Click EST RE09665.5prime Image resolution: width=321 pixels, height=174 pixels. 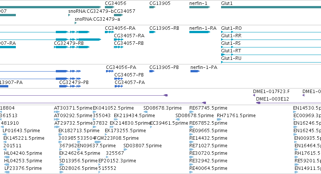coord(208,131)
